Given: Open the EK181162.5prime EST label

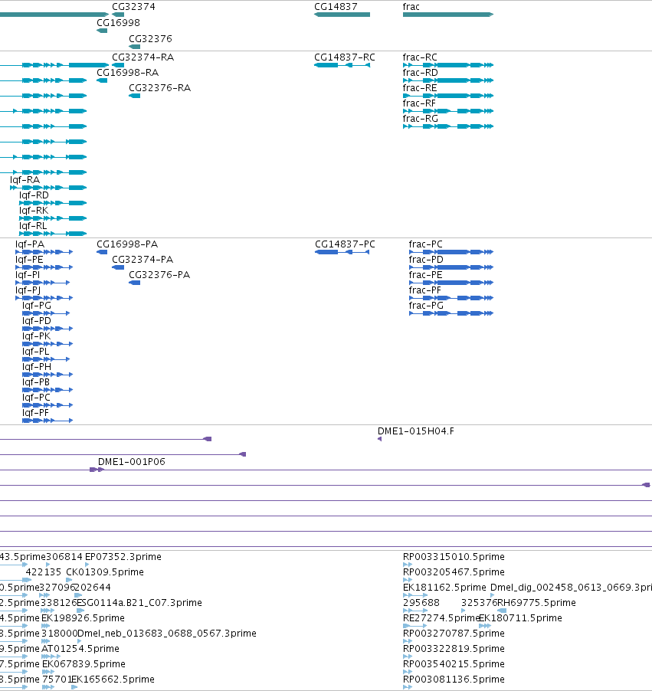Looking at the screenshot, I should click(444, 588).
